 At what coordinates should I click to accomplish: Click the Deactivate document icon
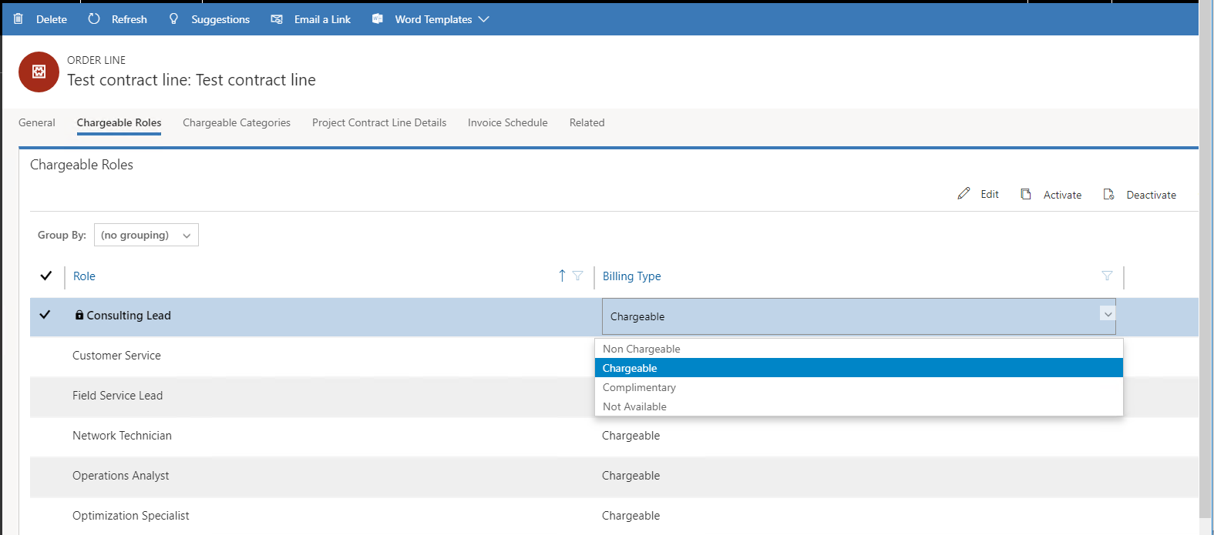tap(1108, 194)
